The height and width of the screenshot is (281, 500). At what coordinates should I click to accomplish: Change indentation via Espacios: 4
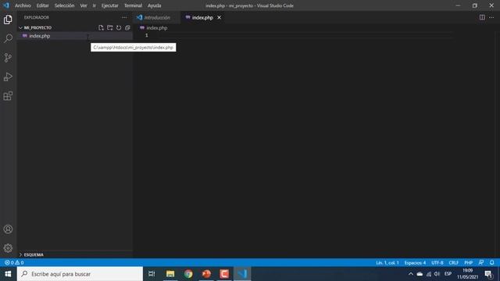pos(415,263)
